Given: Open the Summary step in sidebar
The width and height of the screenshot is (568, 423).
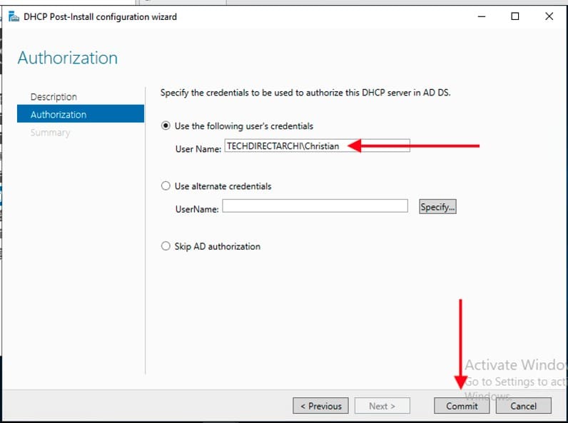Looking at the screenshot, I should pos(50,133).
